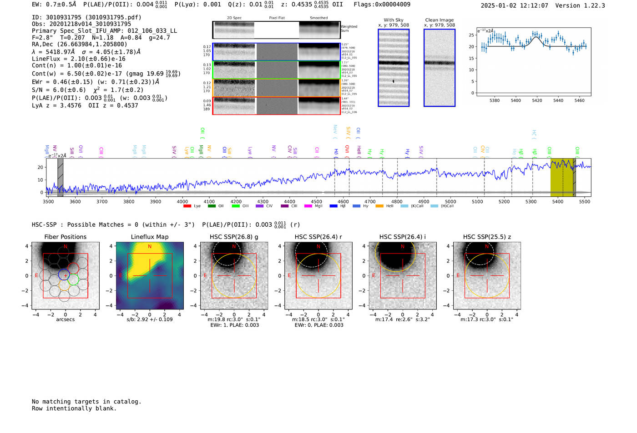637x433 pixels.
Task: Click the blue-framed 2D Spec fiber cutout
Action: click(x=234, y=52)
